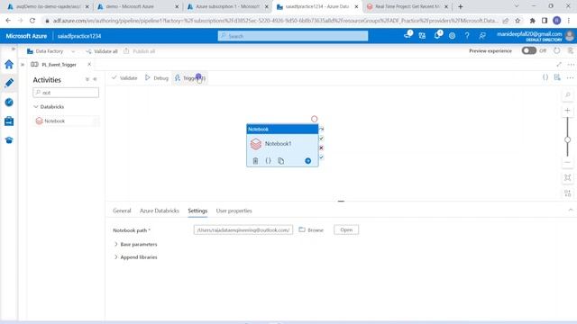
Task: Open the switch Data Factory icon in header
Action: pyautogui.click(x=422, y=36)
